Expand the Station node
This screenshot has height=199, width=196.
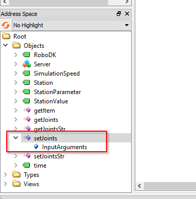(x=16, y=82)
